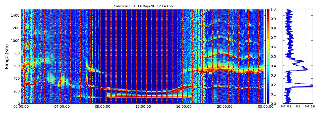Click the green middle of the colorbar
This screenshot has width=320, height=113.
coord(268,56)
